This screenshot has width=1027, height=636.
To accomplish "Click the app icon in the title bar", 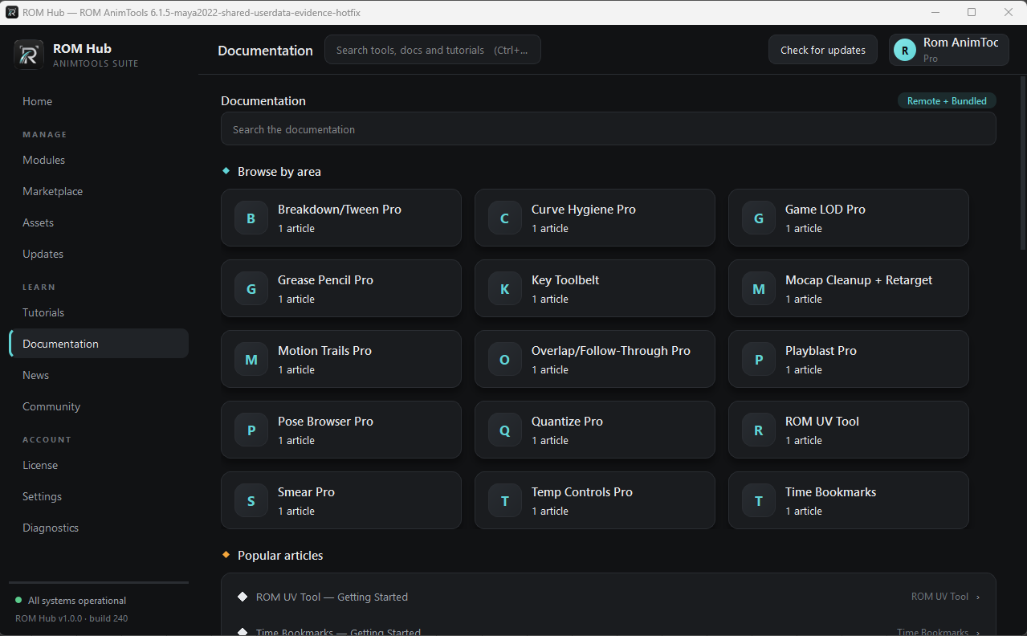I will (12, 12).
